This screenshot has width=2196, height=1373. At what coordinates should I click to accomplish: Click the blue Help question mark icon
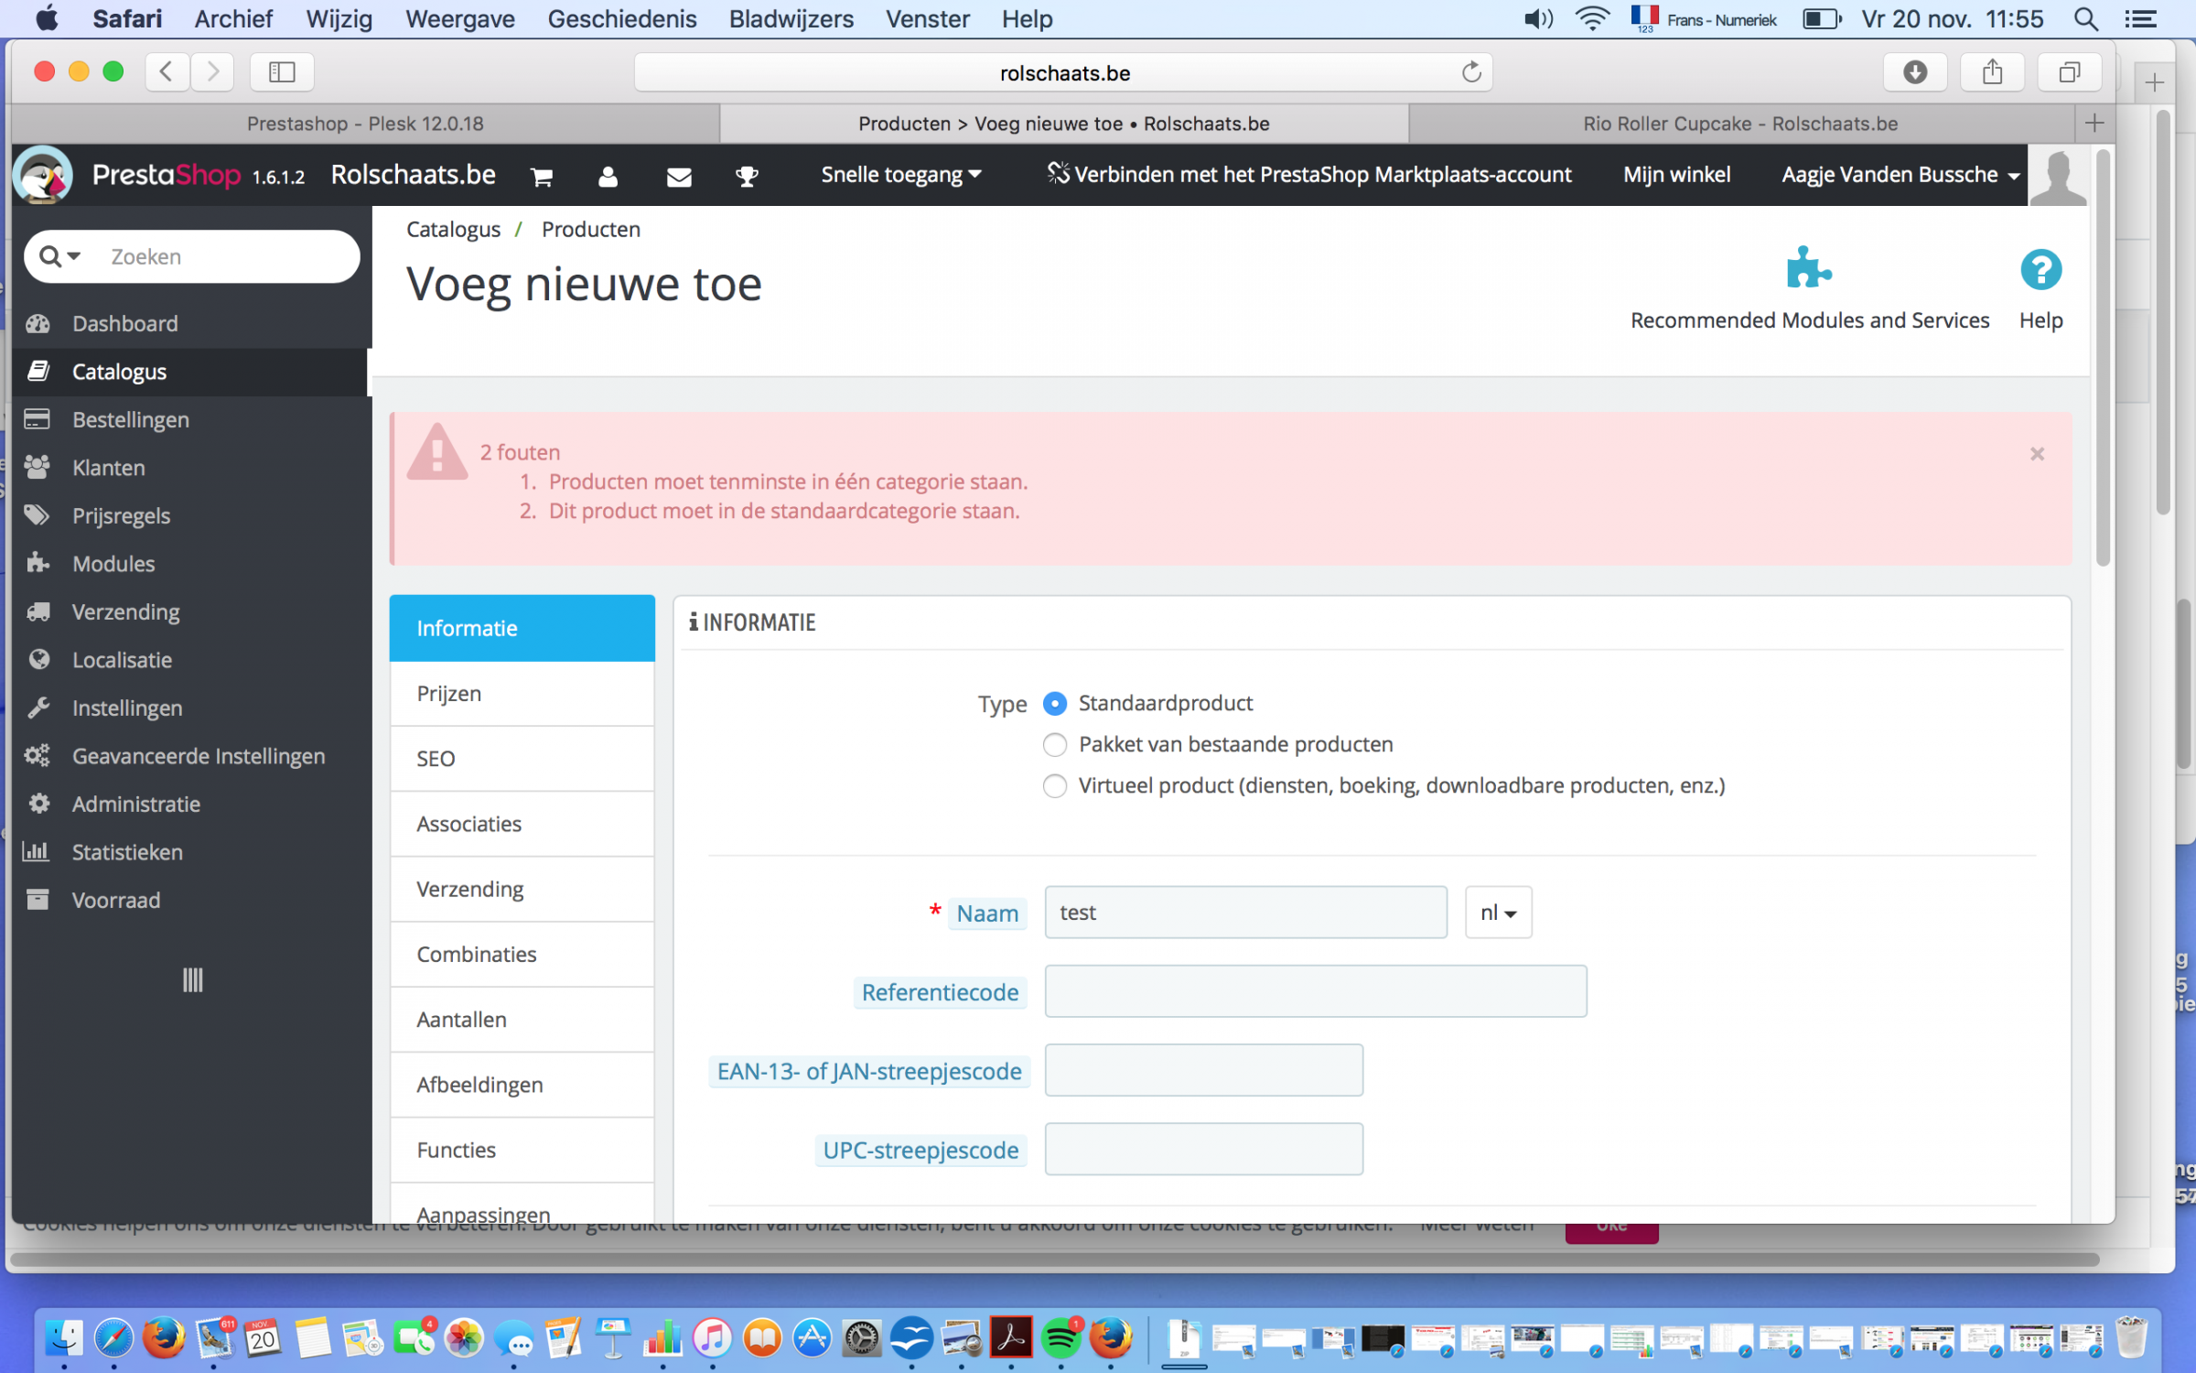click(2040, 271)
